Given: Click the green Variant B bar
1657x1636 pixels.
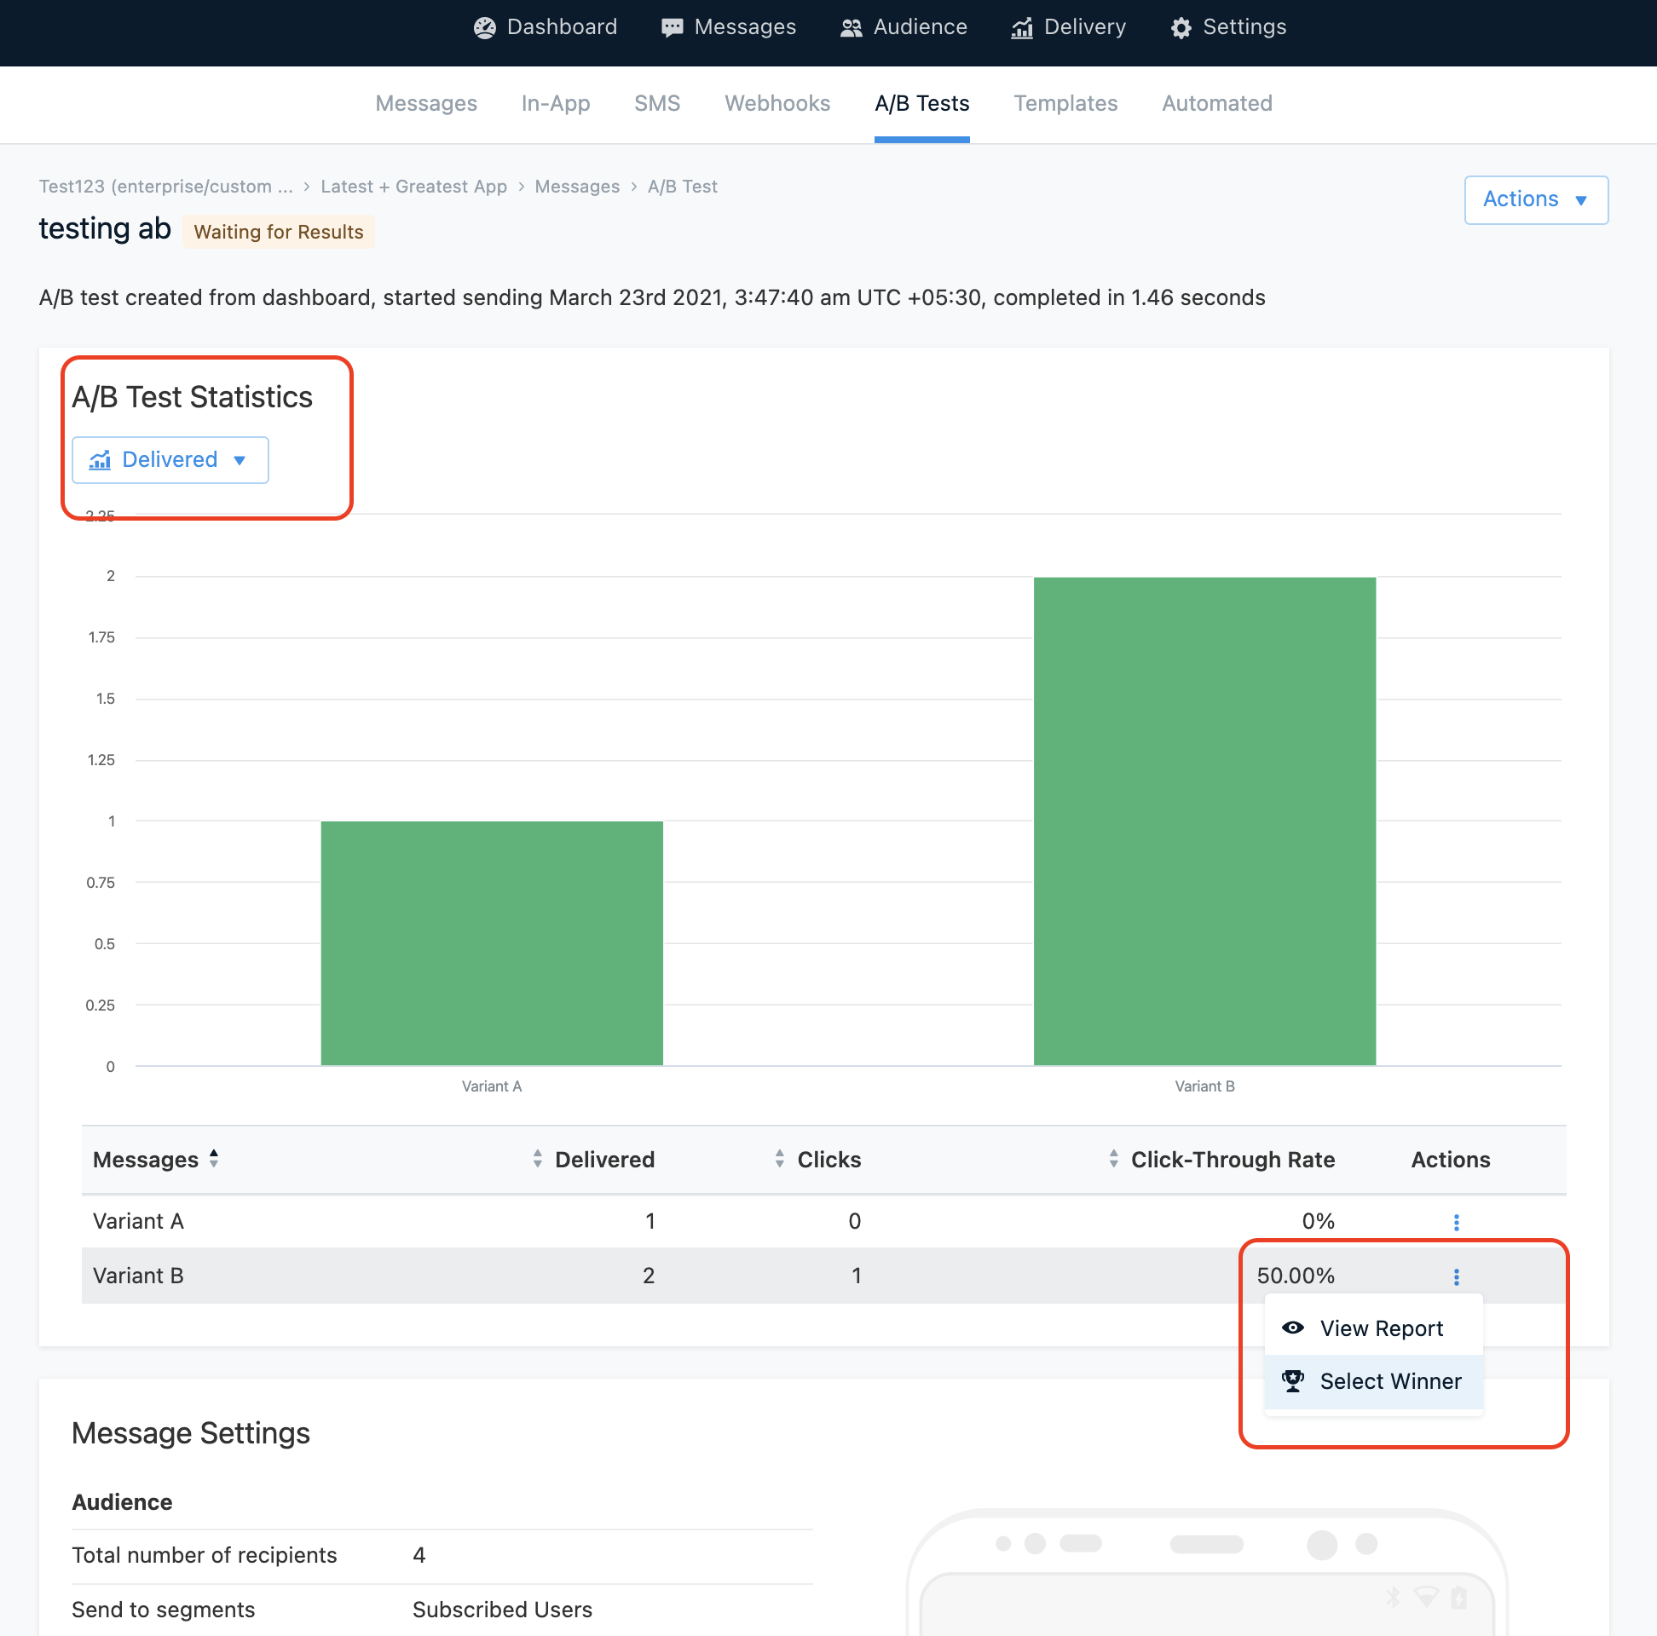Looking at the screenshot, I should pyautogui.click(x=1204, y=821).
